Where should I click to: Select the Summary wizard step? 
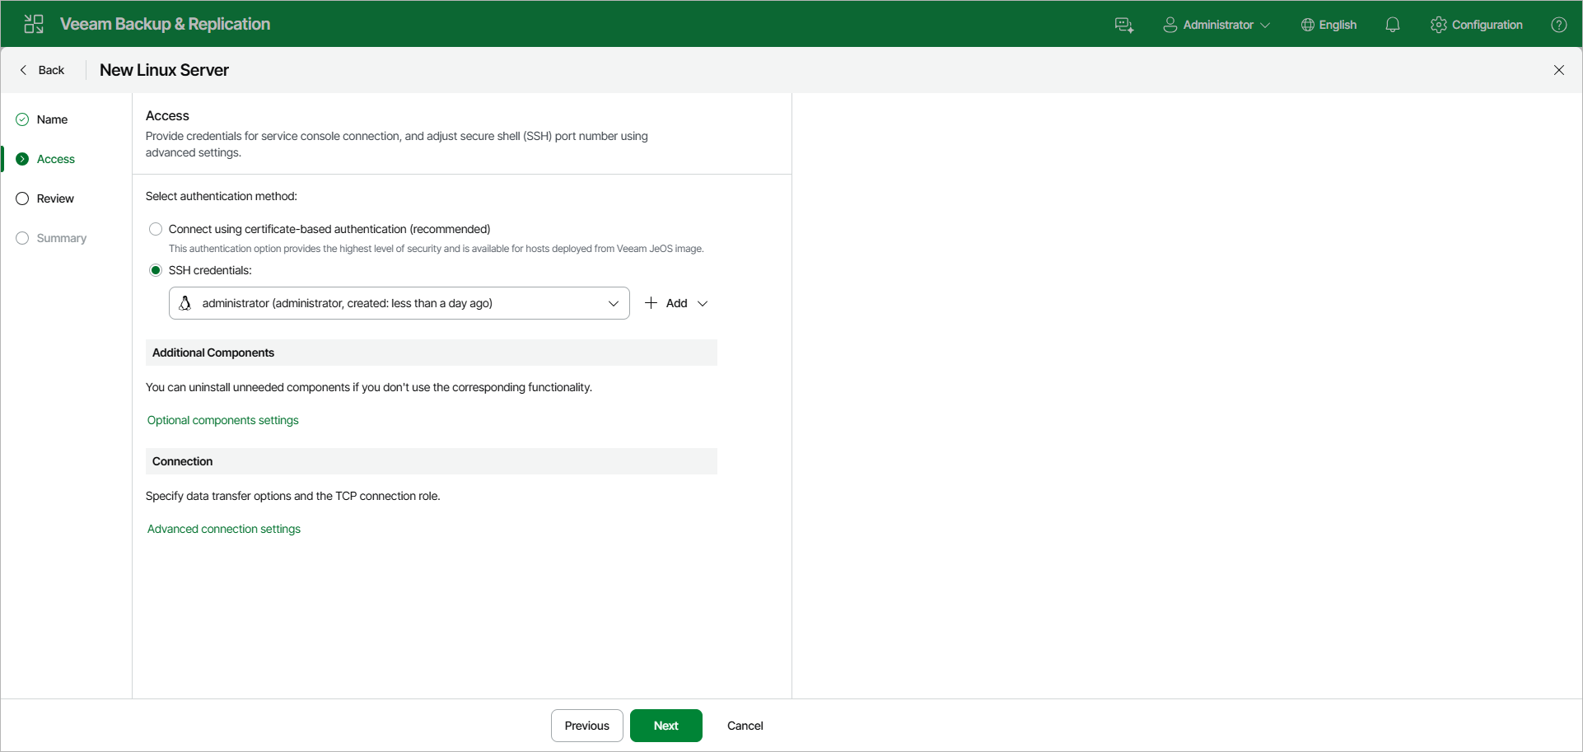61,238
